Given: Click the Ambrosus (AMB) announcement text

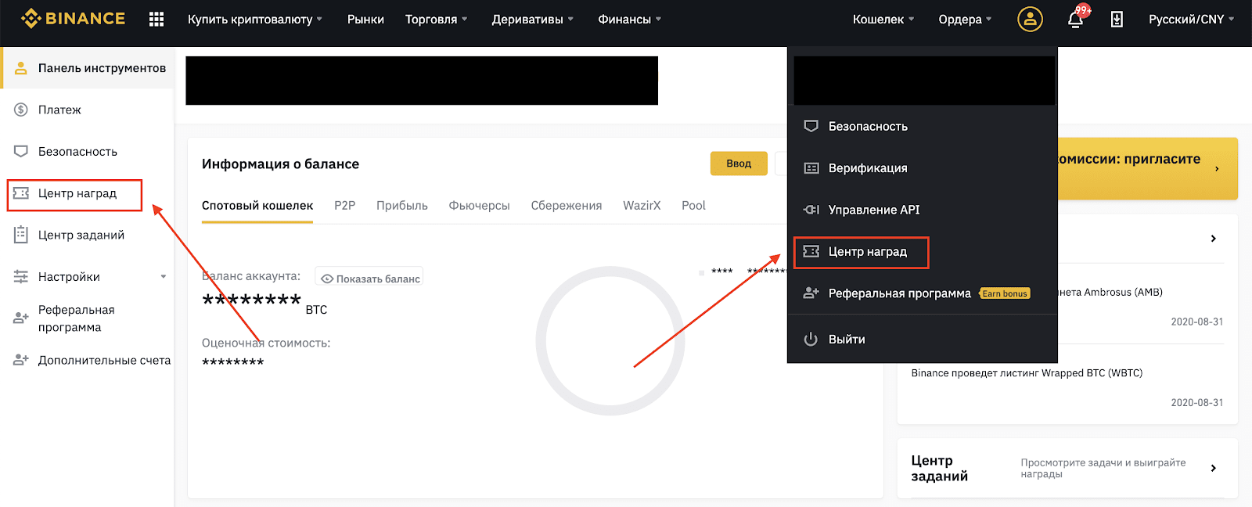Looking at the screenshot, I should click(x=1110, y=293).
